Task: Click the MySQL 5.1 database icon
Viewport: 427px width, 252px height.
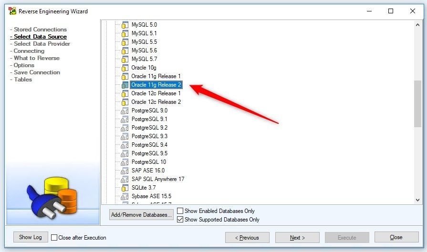Action: point(125,33)
